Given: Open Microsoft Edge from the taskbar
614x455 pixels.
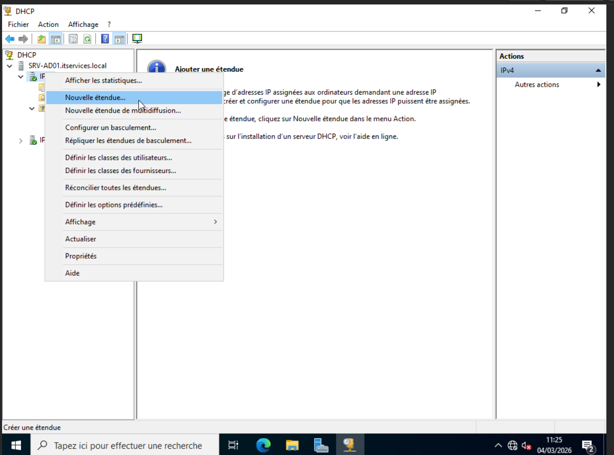Looking at the screenshot, I should [263, 445].
